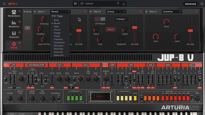The width and height of the screenshot is (205, 115).
Task: Open the preset library browser icon
Action: click(x=76, y=4)
